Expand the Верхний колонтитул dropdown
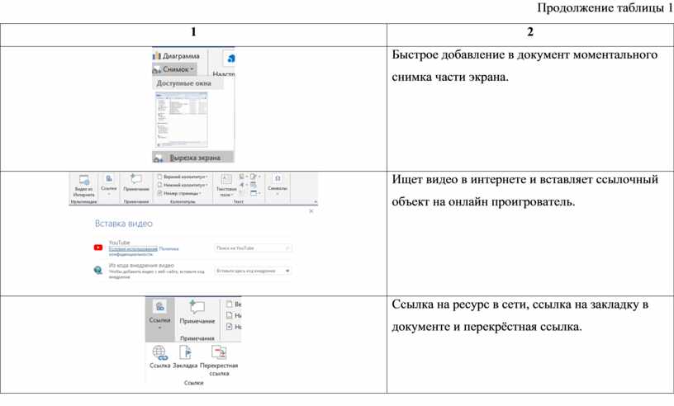The height and width of the screenshot is (406, 674). (x=183, y=177)
